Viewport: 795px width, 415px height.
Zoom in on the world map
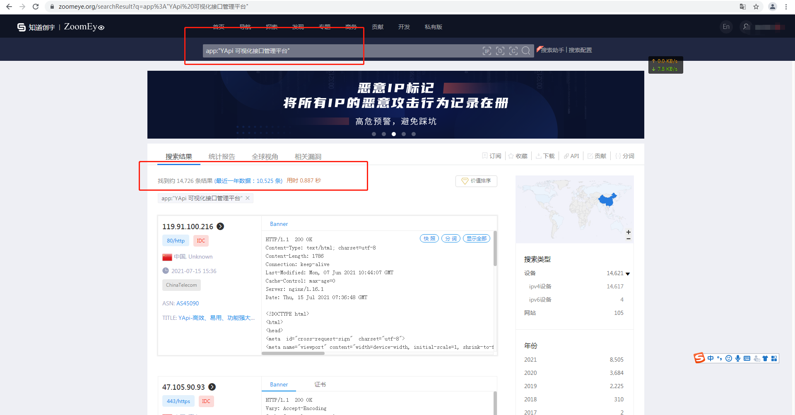(628, 232)
